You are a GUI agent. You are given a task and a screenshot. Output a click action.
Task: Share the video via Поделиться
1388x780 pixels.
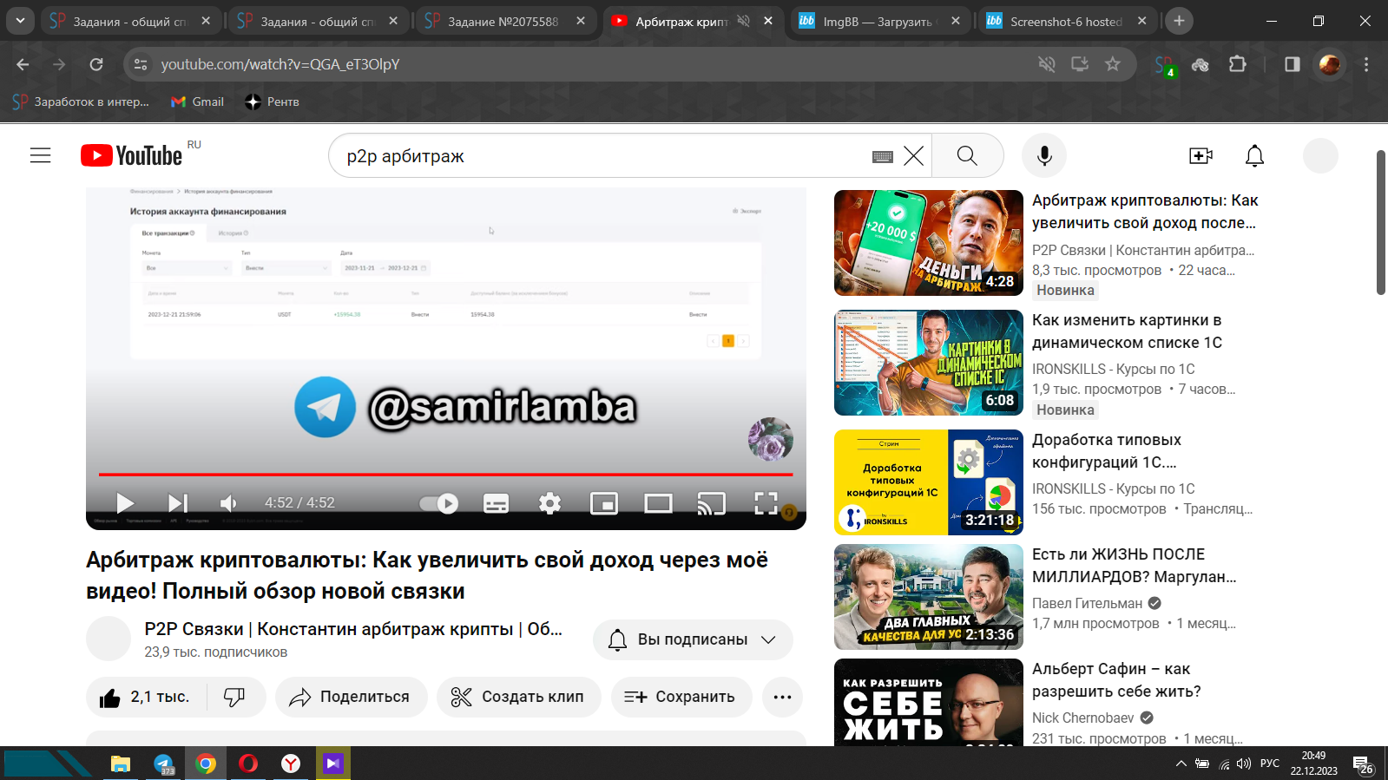(x=351, y=697)
